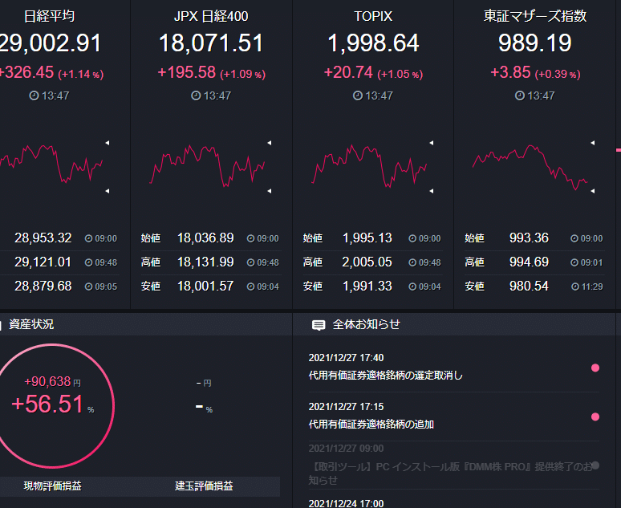Click the 18,071.51 index value
Screen dimensions: 621x508
(x=211, y=43)
